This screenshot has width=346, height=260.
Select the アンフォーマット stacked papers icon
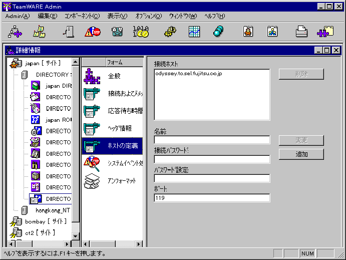pos(92,181)
